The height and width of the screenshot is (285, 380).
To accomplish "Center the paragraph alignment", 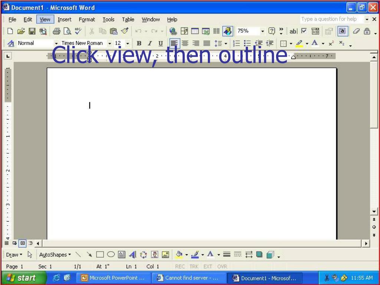I will (185, 43).
